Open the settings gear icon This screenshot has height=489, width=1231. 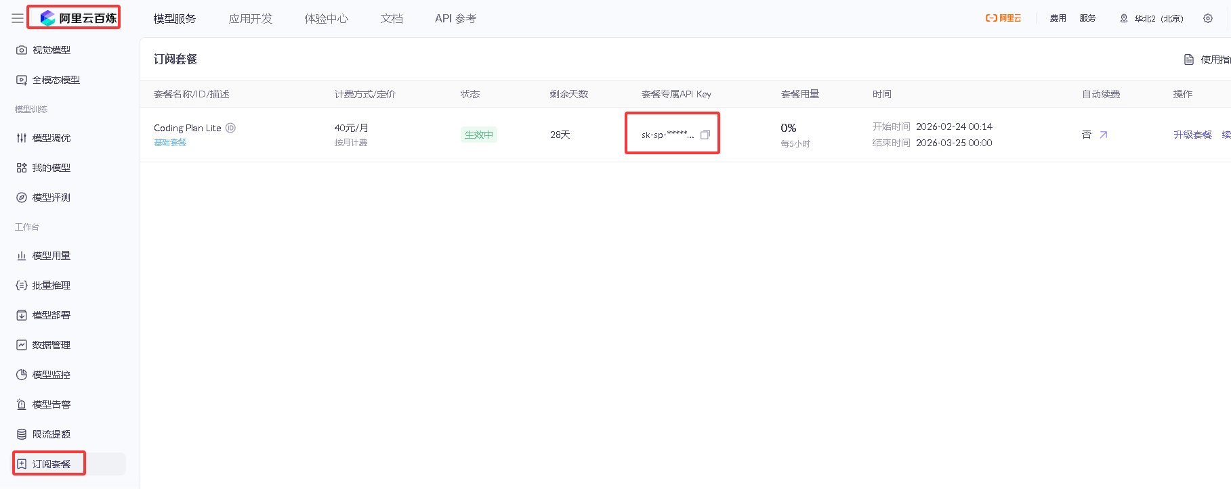1207,18
